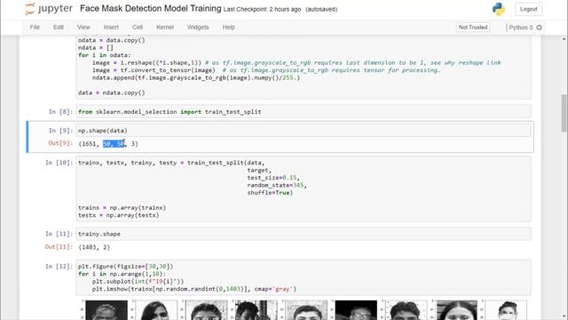The image size is (568, 320).
Task: Click the In [10] prompt label
Action: (59, 163)
